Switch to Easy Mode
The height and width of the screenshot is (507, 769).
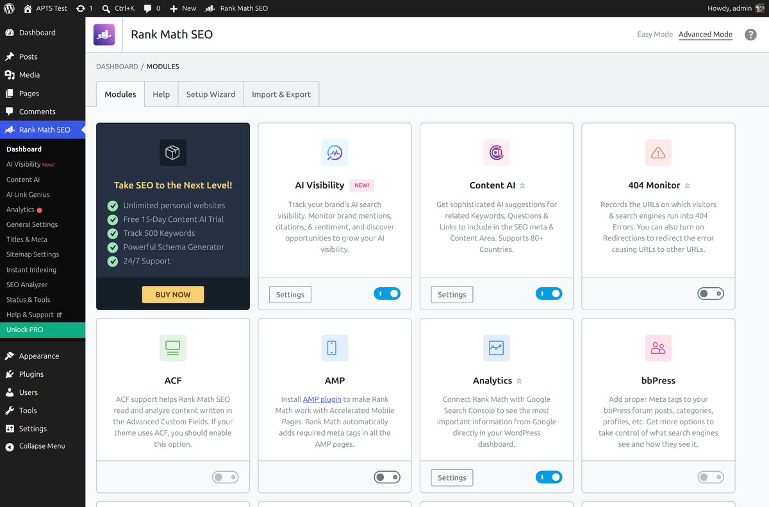(655, 35)
